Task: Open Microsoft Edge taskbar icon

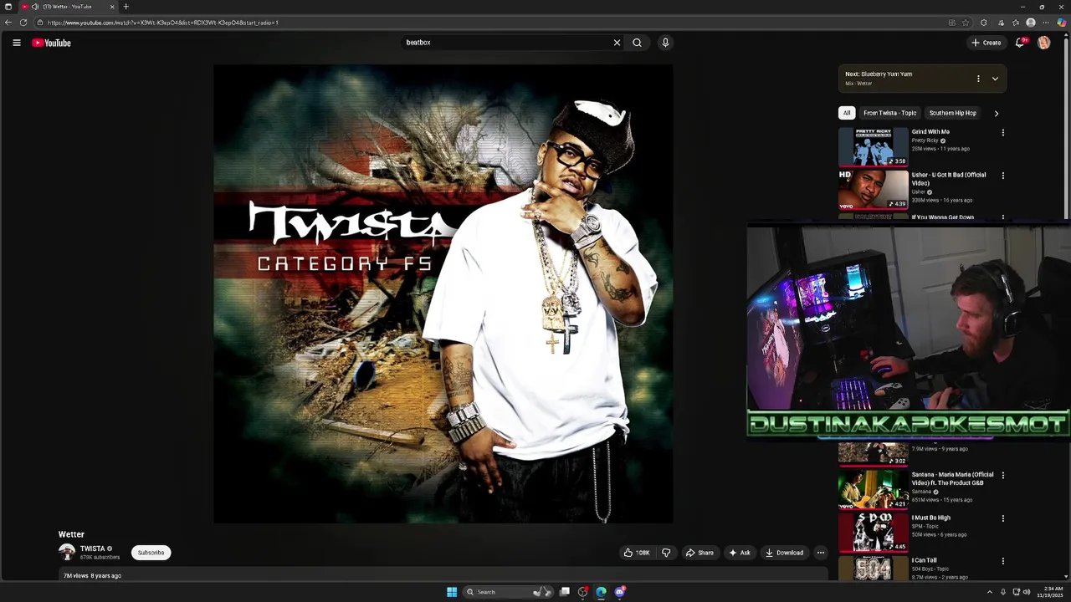Action: pyautogui.click(x=601, y=592)
